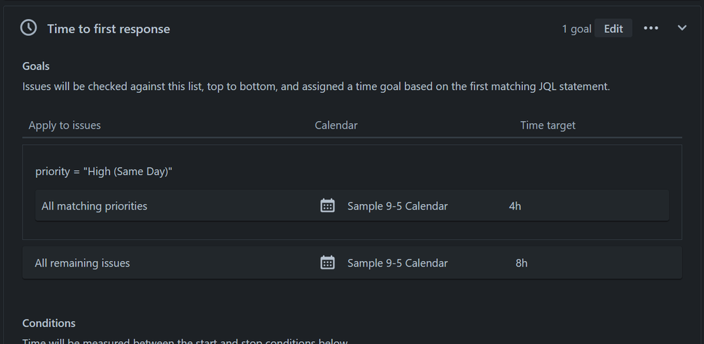Click the calendar icon in All remaining issues row
This screenshot has width=704, height=344.
pos(327,262)
